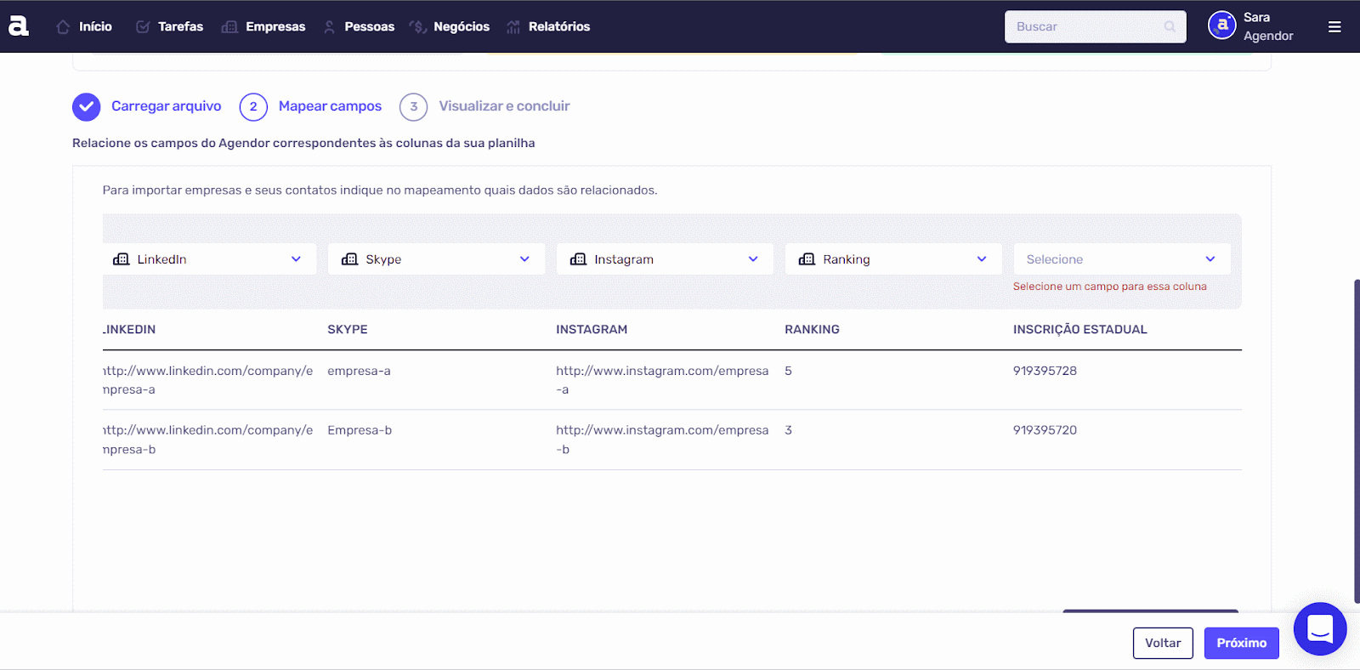Screen dimensions: 1360x670
Task: Click the Visualizar e concluir step label
Action: click(x=504, y=106)
